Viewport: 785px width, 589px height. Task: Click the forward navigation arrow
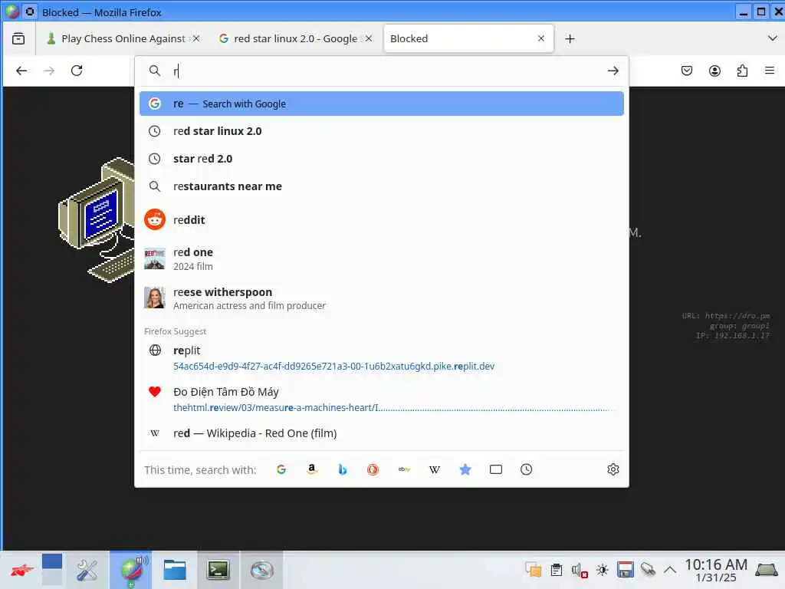[x=49, y=71]
